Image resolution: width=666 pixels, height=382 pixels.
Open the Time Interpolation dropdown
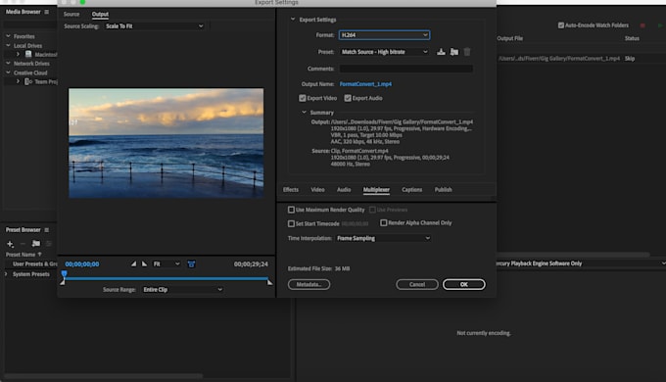coord(383,238)
